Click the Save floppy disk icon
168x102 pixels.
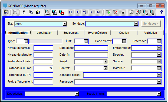(6, 12)
